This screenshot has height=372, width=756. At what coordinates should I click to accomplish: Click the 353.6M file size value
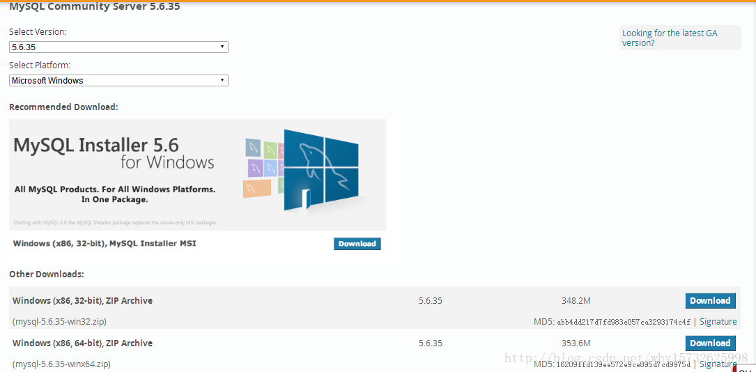point(576,343)
